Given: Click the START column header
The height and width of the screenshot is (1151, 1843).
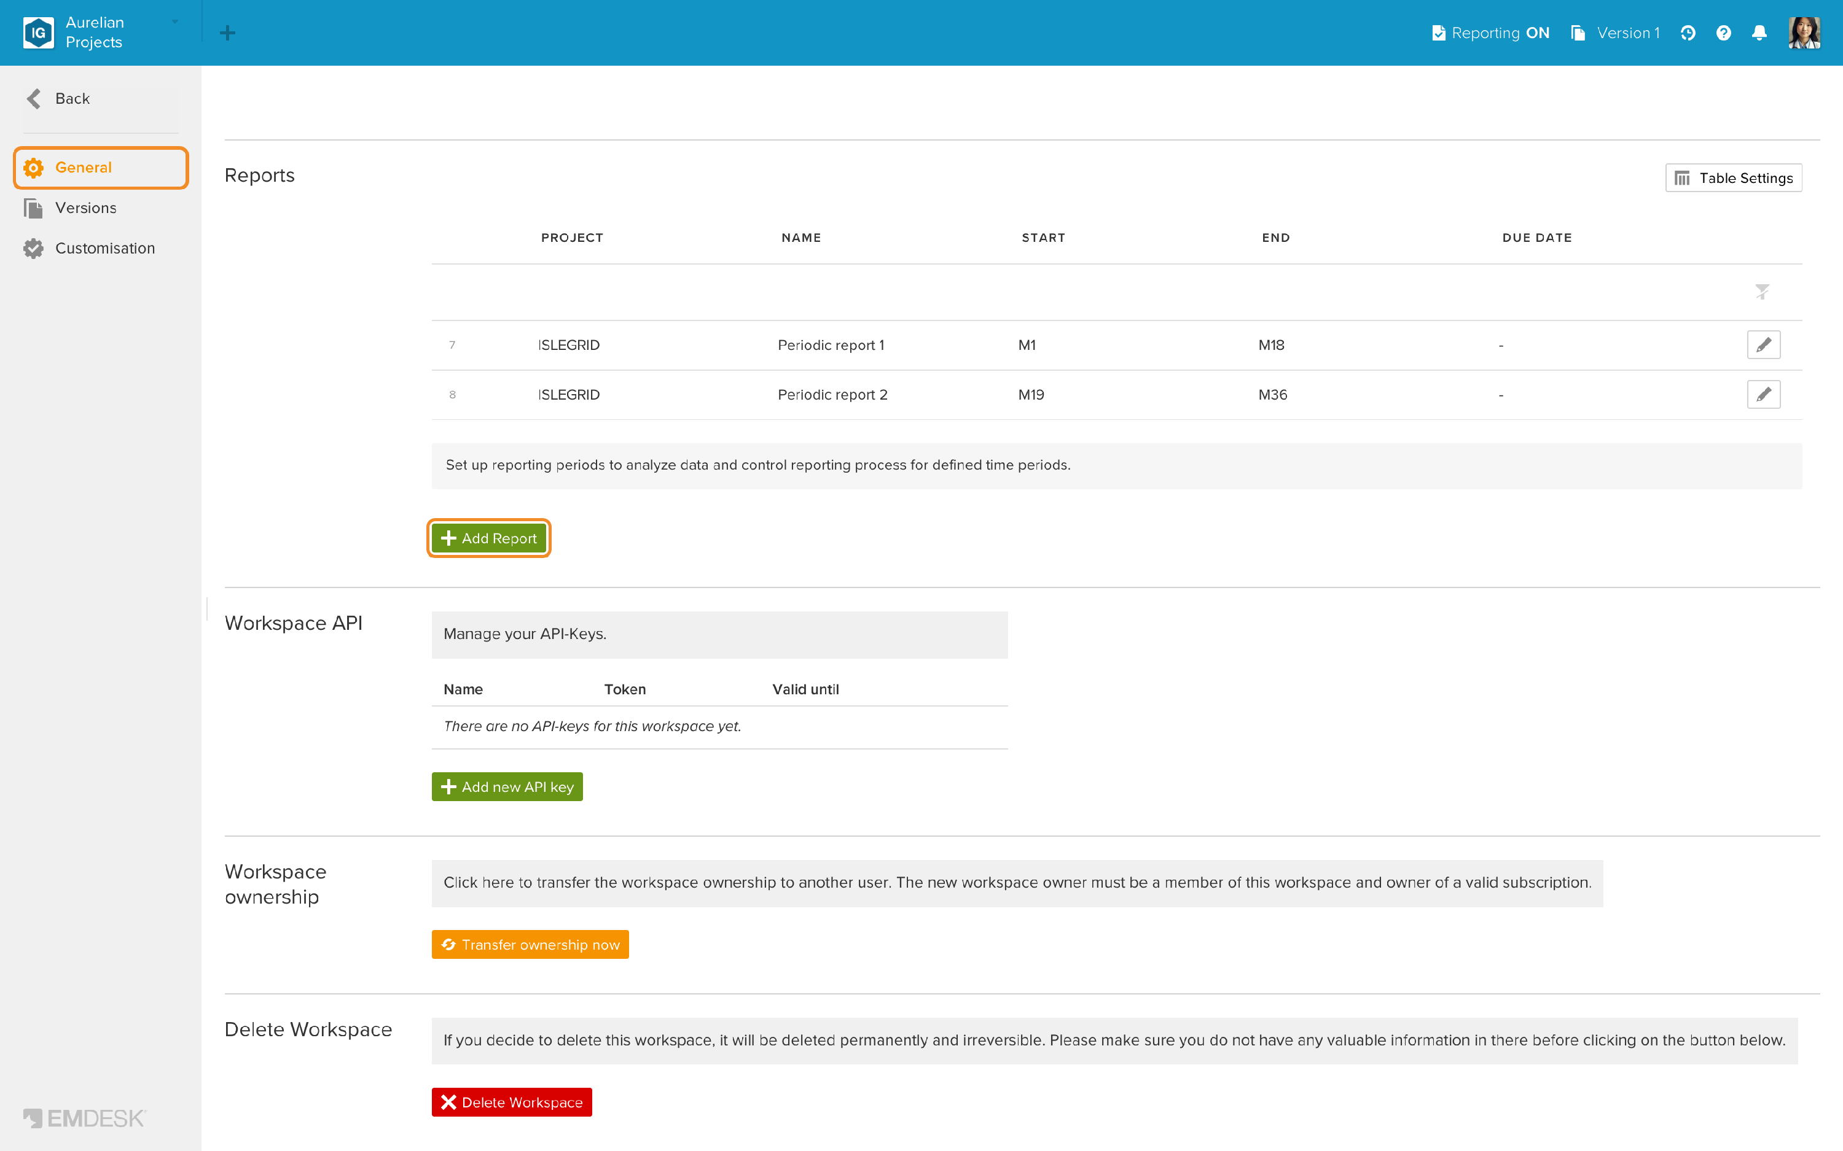Looking at the screenshot, I should click(x=1043, y=238).
